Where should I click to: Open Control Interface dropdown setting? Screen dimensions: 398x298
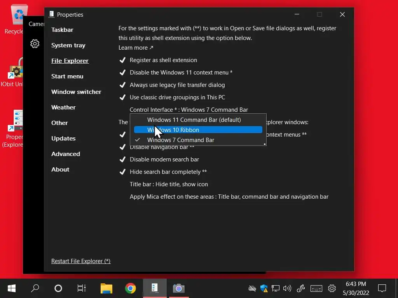click(x=189, y=110)
